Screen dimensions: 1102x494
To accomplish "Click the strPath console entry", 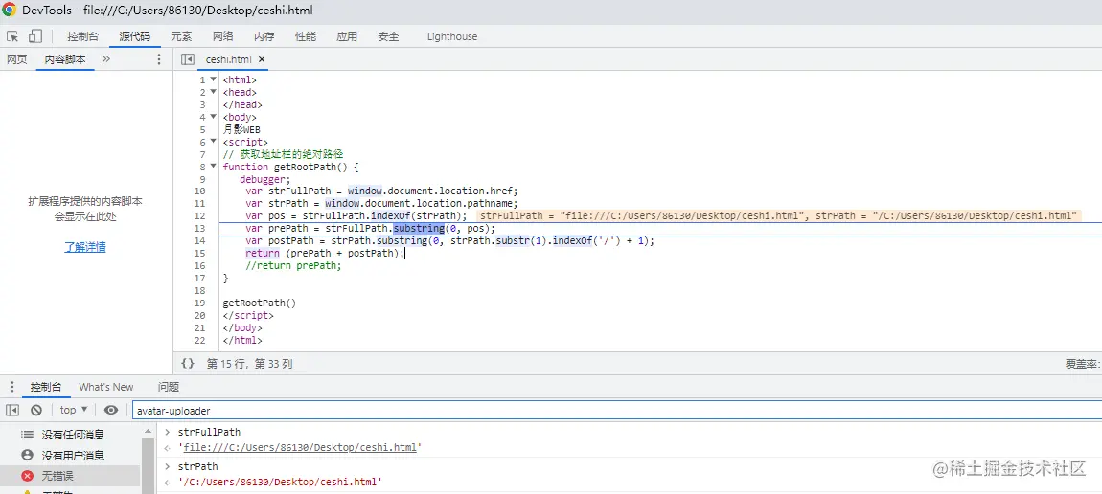I will click(x=197, y=466).
